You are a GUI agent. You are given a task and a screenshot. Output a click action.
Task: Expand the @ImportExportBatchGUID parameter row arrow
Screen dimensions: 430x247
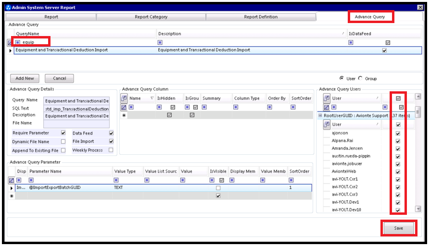tap(12, 188)
